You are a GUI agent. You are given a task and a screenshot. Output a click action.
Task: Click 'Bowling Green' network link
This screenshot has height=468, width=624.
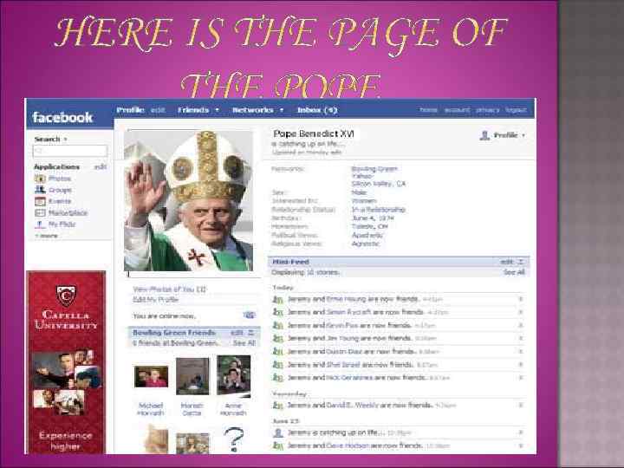374,169
